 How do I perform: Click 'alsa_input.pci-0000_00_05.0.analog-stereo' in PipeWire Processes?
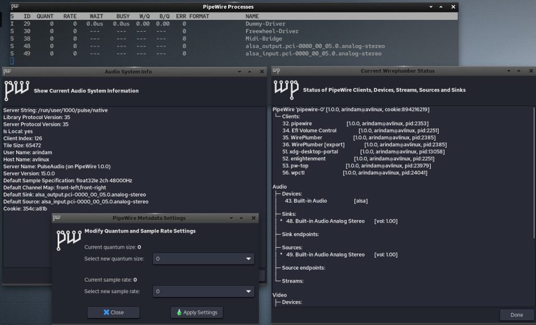tap(313, 54)
